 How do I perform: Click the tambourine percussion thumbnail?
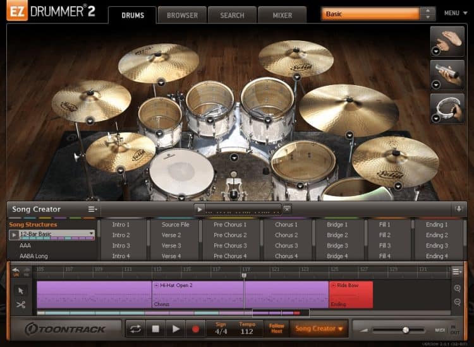coord(447,109)
